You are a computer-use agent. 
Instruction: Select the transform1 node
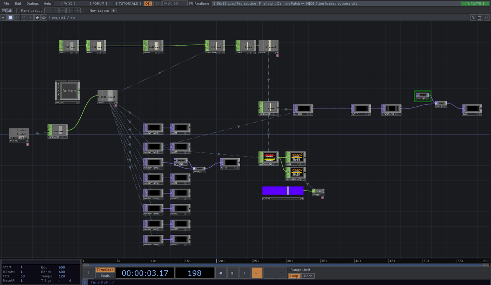pyautogui.click(x=391, y=110)
